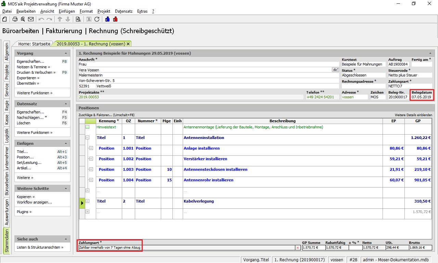The image size is (438, 263).
Task: Click the blue puzzle-person toolbar icon
Action: tap(107, 19)
